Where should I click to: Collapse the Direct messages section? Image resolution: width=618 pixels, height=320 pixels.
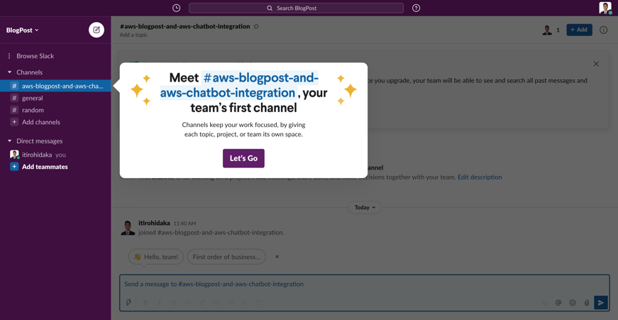9,140
